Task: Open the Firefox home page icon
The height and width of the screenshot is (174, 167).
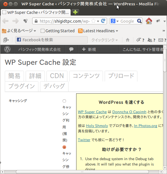Action: (x=149, y=21)
